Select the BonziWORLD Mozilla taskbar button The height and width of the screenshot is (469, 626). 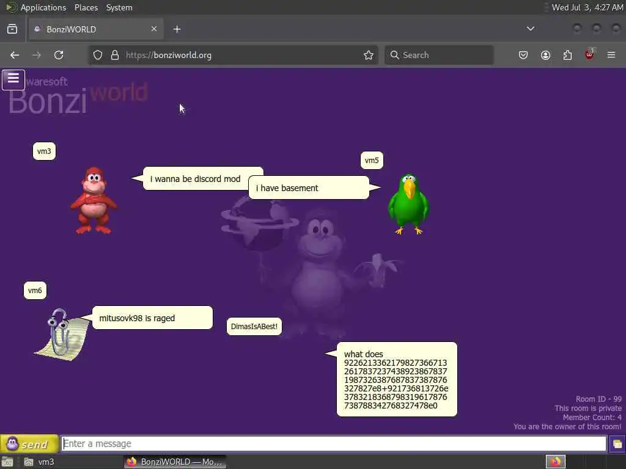[x=175, y=462]
